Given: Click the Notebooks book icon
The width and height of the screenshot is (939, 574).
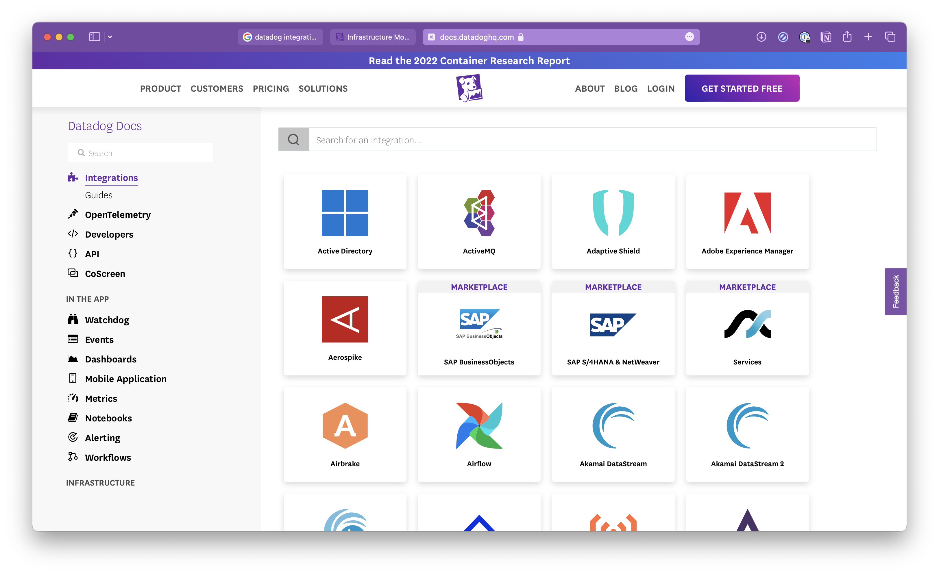Looking at the screenshot, I should (x=72, y=417).
